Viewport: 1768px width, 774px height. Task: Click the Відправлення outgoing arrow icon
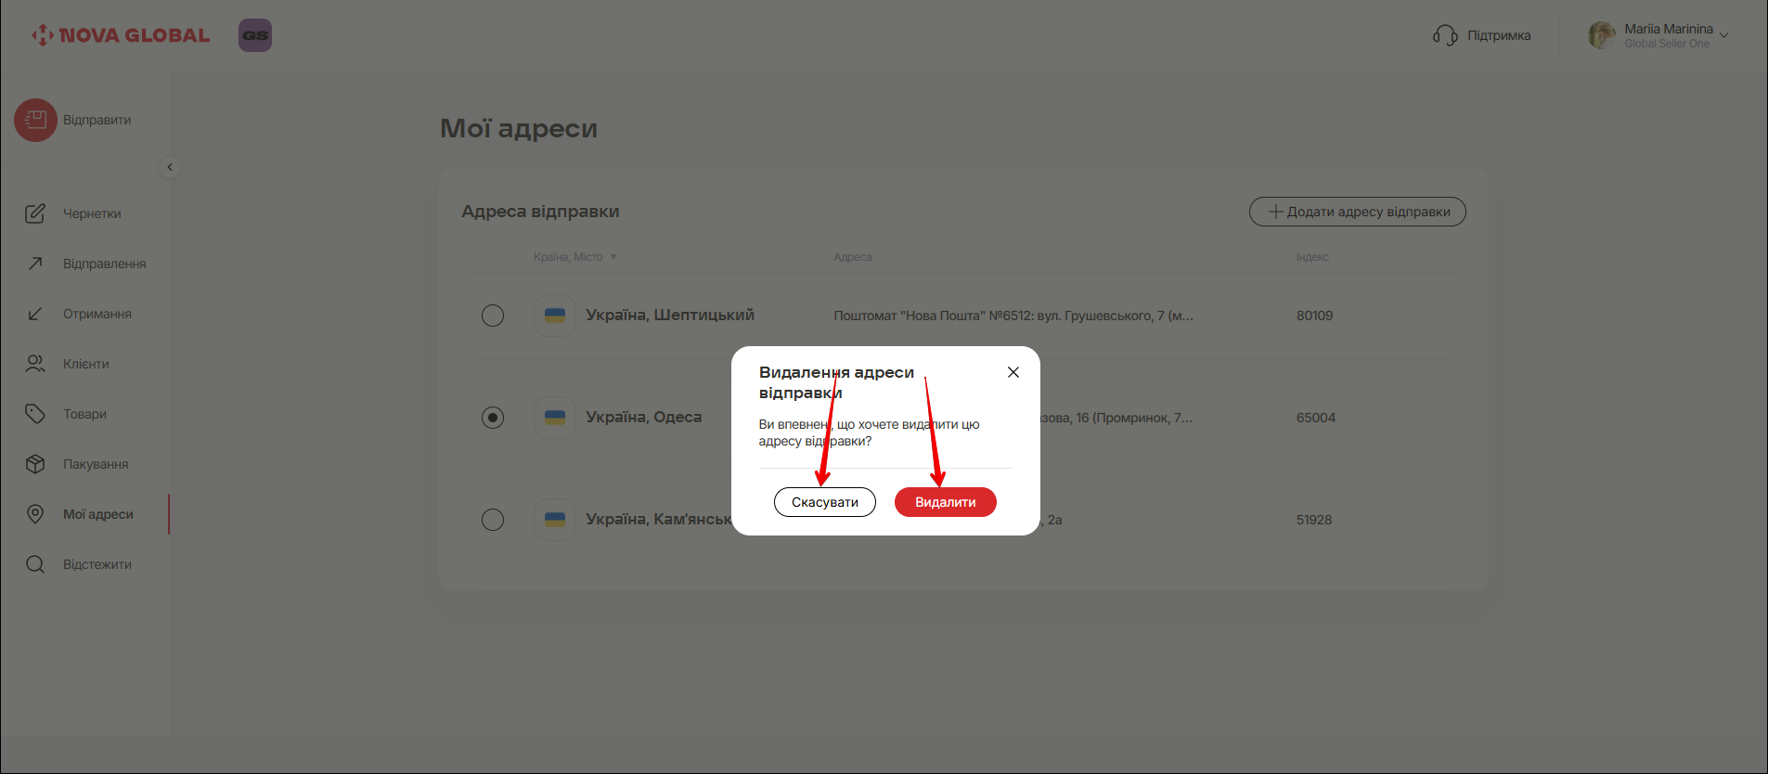click(35, 264)
